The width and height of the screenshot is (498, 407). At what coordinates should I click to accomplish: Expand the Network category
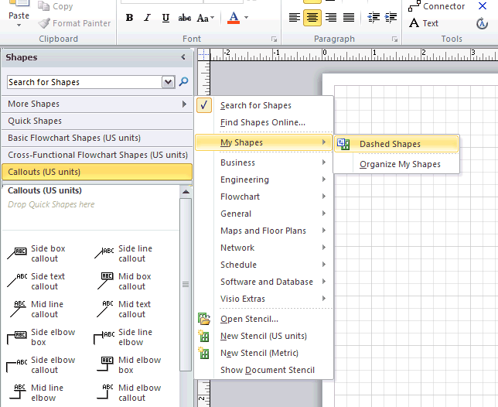264,248
